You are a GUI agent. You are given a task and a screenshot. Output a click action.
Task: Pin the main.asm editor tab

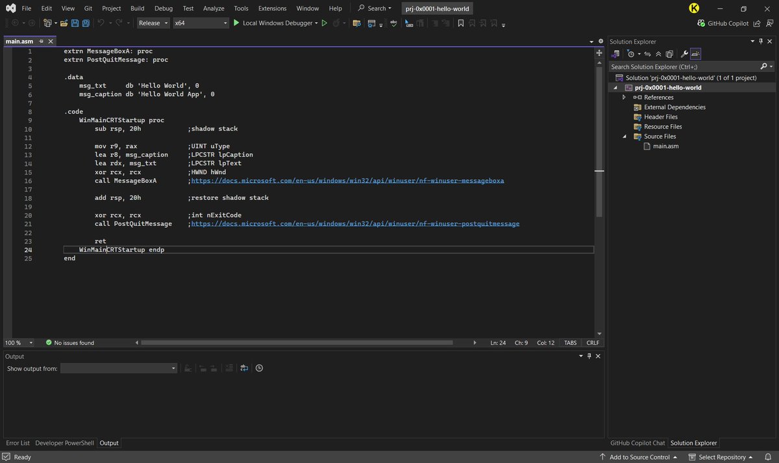42,41
